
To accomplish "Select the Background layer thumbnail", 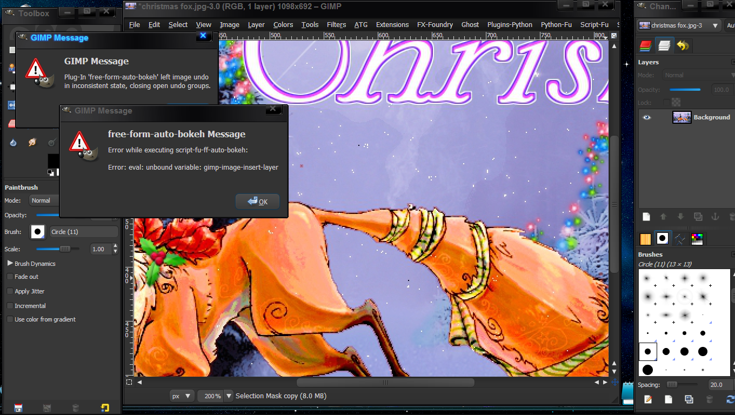I will click(x=682, y=117).
